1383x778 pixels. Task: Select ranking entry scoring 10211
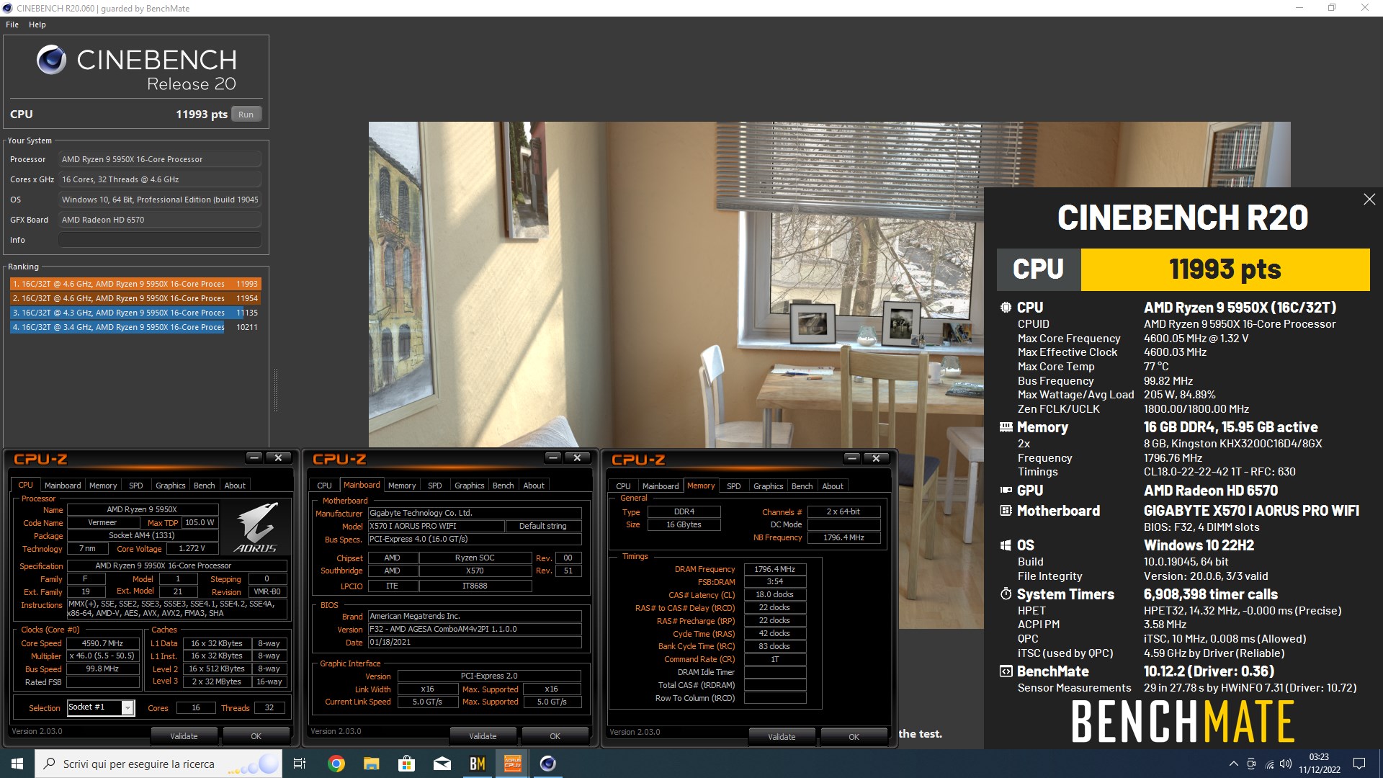(x=135, y=327)
